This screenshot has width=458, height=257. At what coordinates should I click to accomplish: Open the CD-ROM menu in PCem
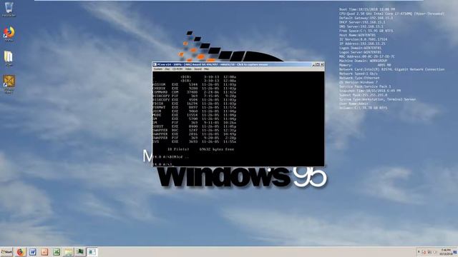tap(177, 69)
